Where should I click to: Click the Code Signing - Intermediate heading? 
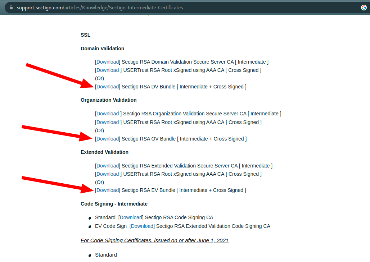114,203
